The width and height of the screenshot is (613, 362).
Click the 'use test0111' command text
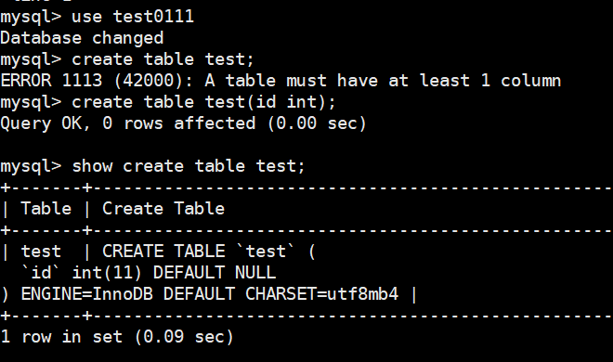pos(133,17)
